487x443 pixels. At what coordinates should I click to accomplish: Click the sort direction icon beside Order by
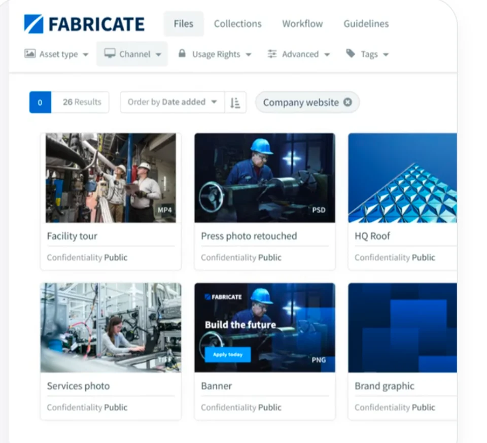click(235, 102)
